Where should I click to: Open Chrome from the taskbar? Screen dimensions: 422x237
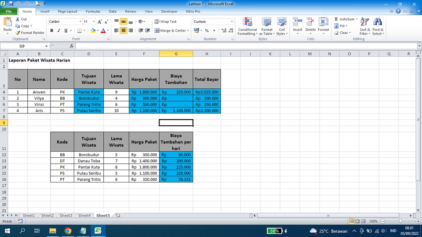click(x=68, y=231)
